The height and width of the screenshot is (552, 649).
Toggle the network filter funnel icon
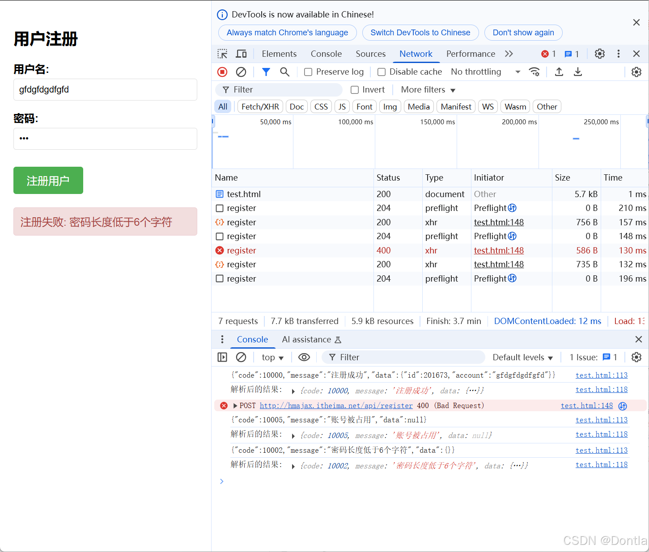point(266,72)
